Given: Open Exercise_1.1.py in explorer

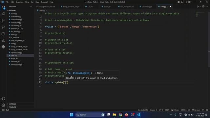Looking at the screenshot, I should [x=17, y=29].
